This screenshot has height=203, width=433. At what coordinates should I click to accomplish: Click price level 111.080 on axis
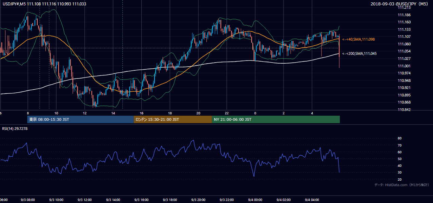tap(405, 44)
